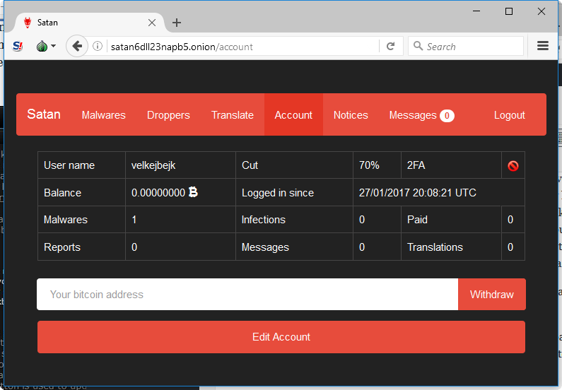Click the red devil favicon on the tab
This screenshot has height=390, width=562.
[28, 23]
